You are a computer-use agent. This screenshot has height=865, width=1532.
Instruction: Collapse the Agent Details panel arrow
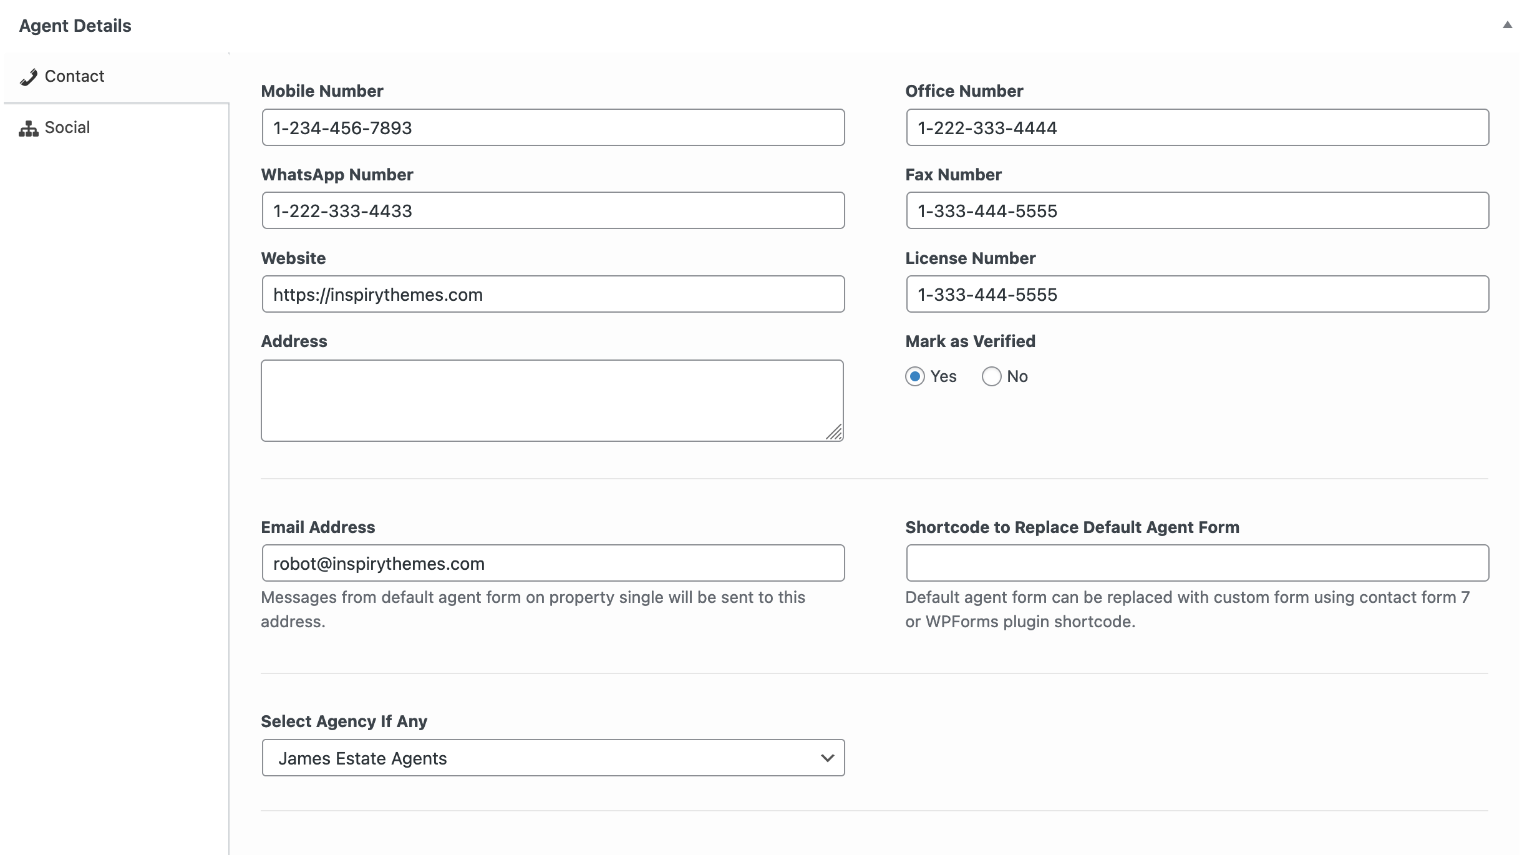1507,25
